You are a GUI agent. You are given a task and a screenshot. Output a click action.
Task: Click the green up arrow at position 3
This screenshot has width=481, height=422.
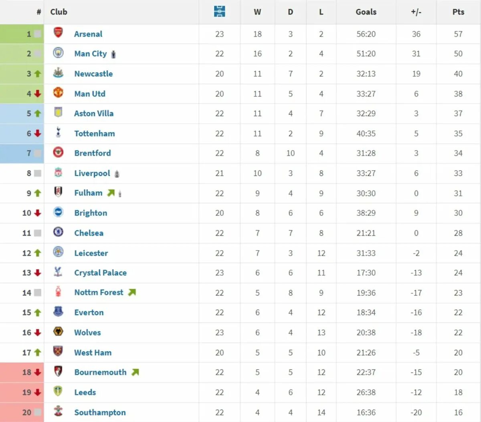click(x=38, y=74)
